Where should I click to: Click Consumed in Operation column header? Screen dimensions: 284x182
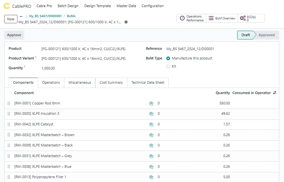[x=252, y=93]
